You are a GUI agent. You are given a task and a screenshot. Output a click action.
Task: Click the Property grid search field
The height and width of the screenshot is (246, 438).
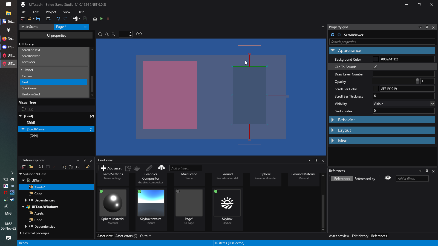point(382,42)
